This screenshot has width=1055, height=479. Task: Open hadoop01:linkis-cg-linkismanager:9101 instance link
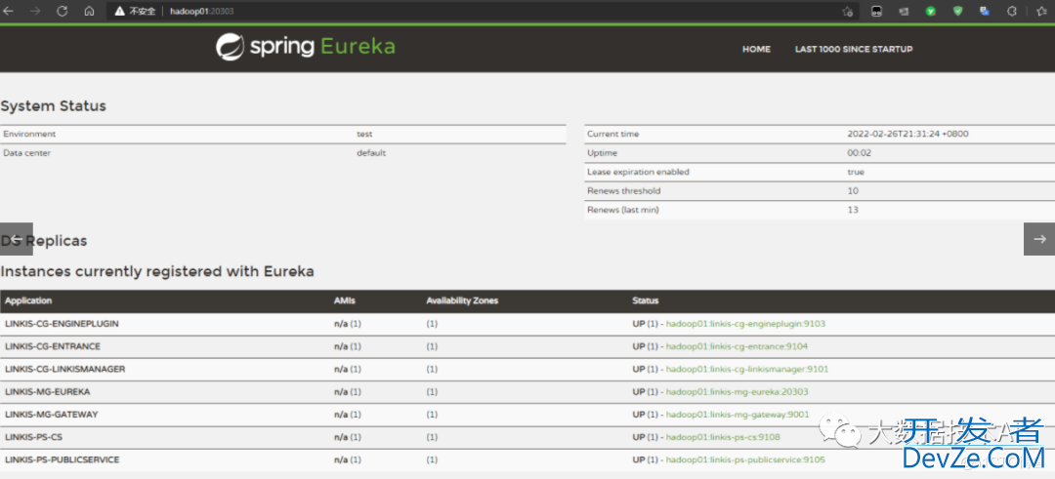click(x=747, y=370)
